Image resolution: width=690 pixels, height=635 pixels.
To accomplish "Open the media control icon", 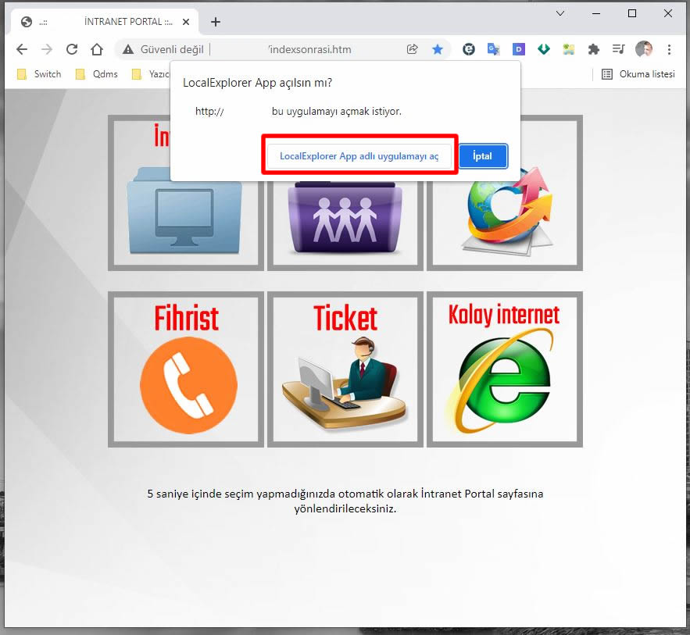I will [x=618, y=49].
